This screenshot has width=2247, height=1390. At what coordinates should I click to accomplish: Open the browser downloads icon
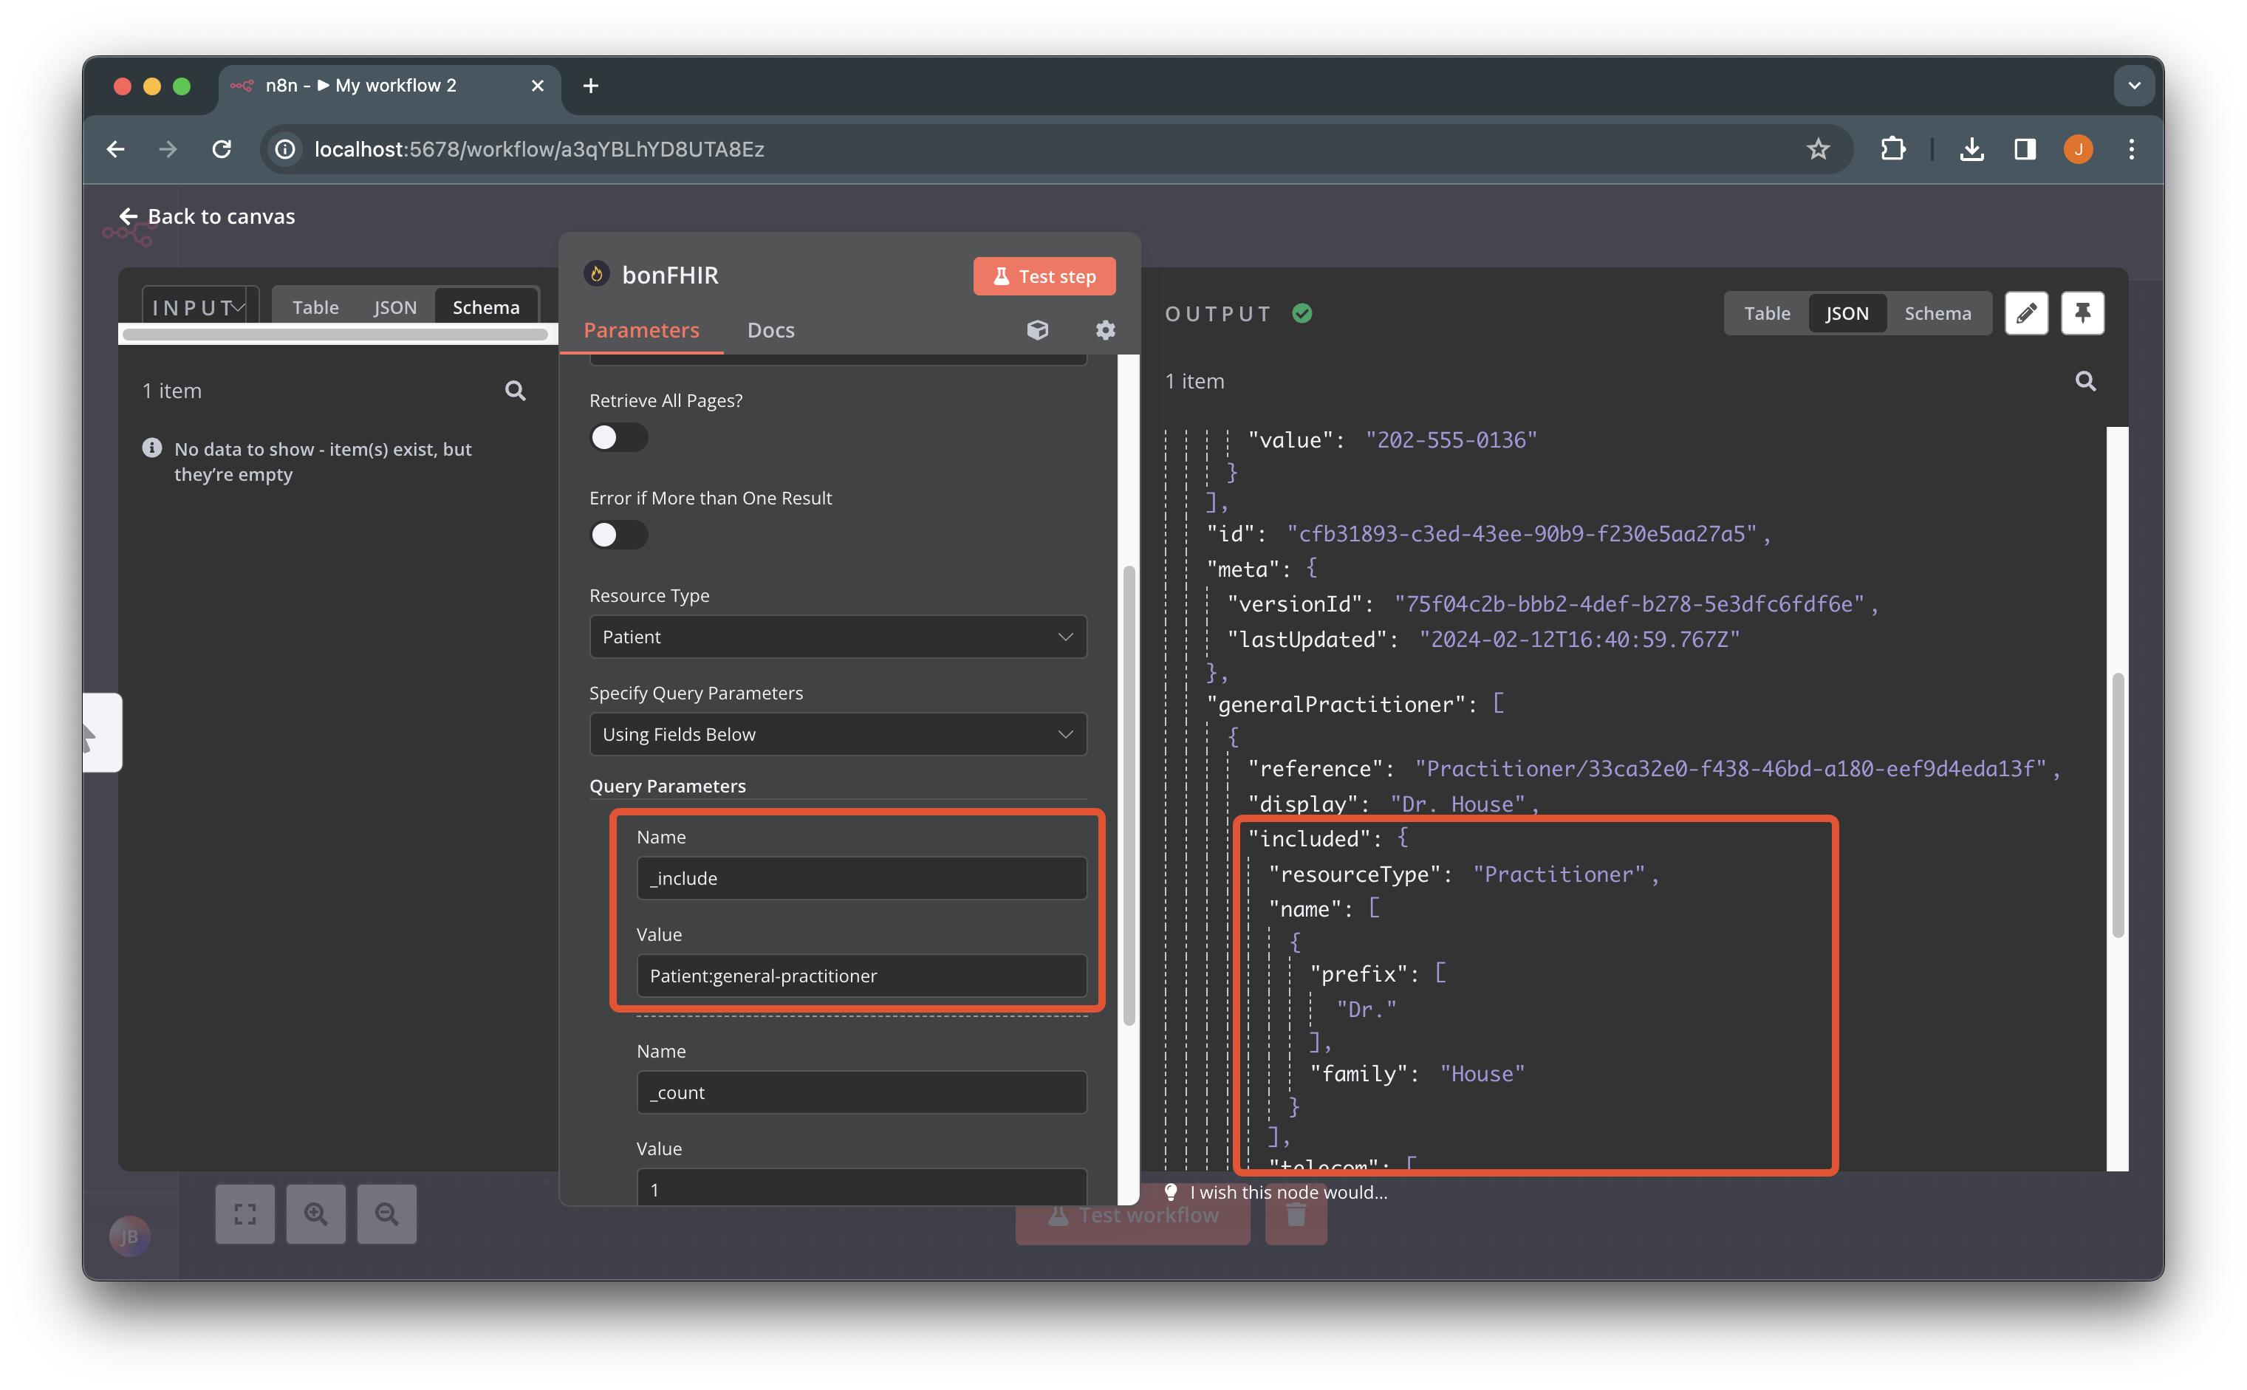tap(1971, 149)
